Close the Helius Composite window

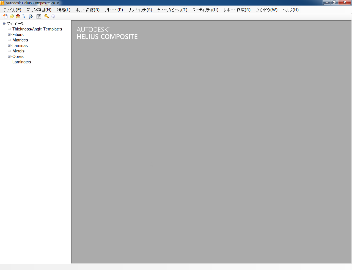pos(345,2)
